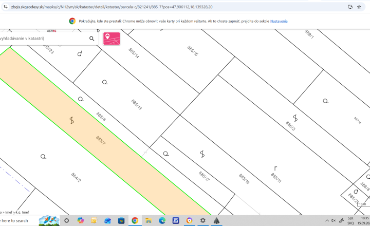
Task: Select parcel label 885/17
Action: tap(204, 176)
